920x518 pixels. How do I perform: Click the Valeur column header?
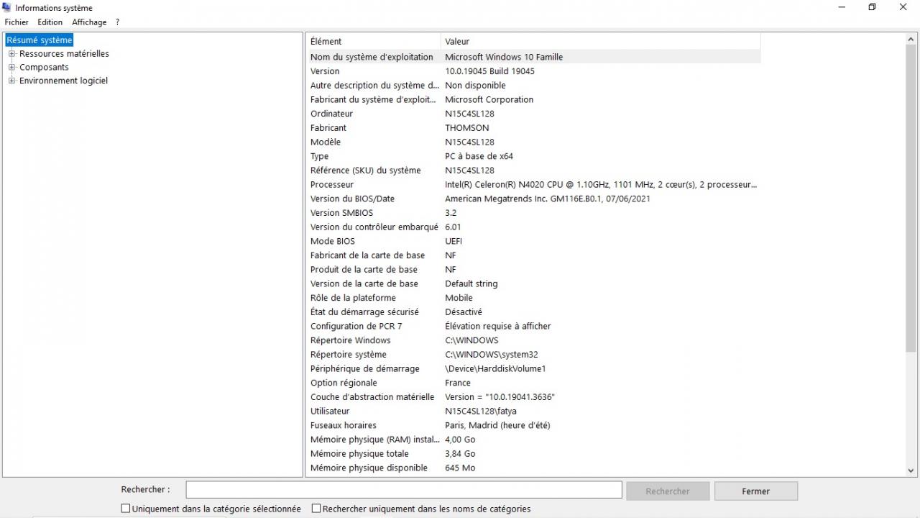[x=600, y=42]
